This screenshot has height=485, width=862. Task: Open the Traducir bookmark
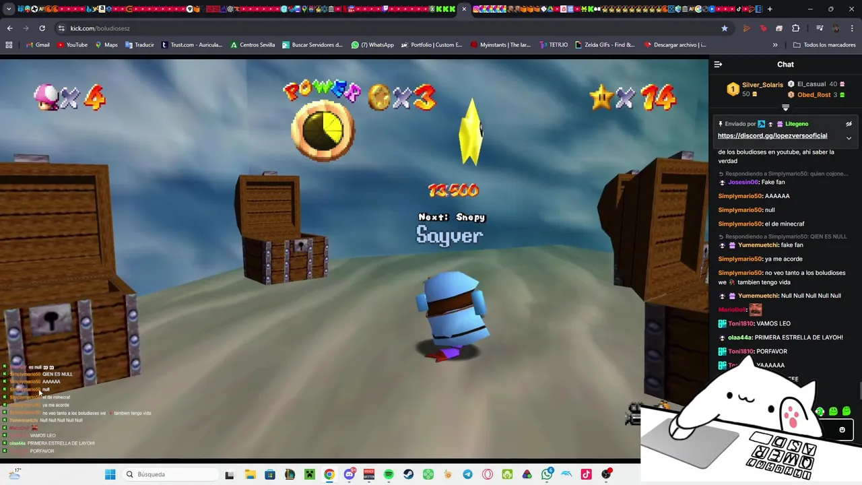139,45
